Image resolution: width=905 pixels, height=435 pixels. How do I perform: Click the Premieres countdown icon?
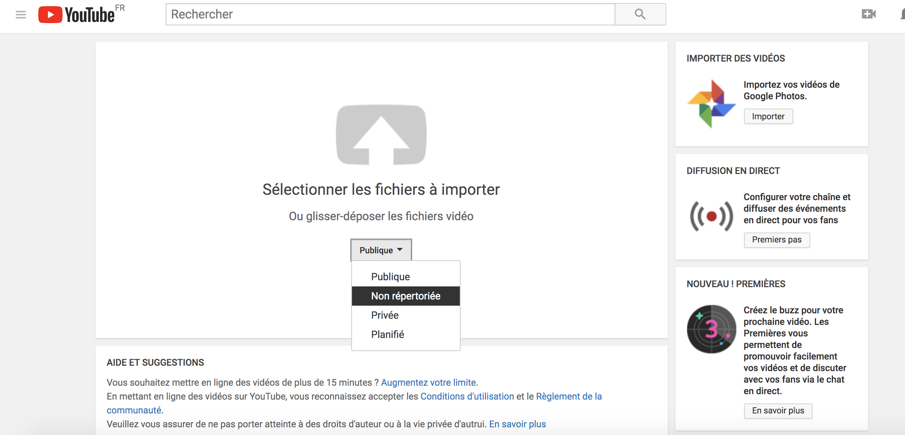pyautogui.click(x=711, y=329)
